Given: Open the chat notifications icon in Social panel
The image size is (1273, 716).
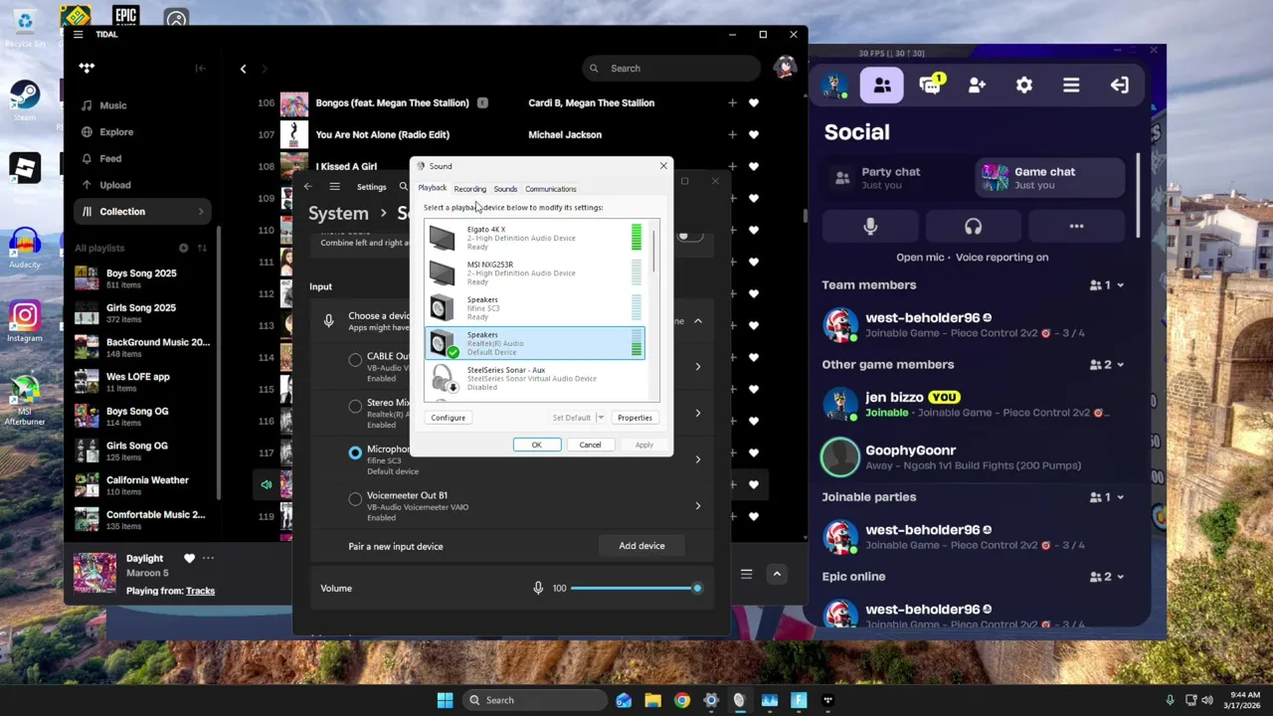Looking at the screenshot, I should pos(931,85).
